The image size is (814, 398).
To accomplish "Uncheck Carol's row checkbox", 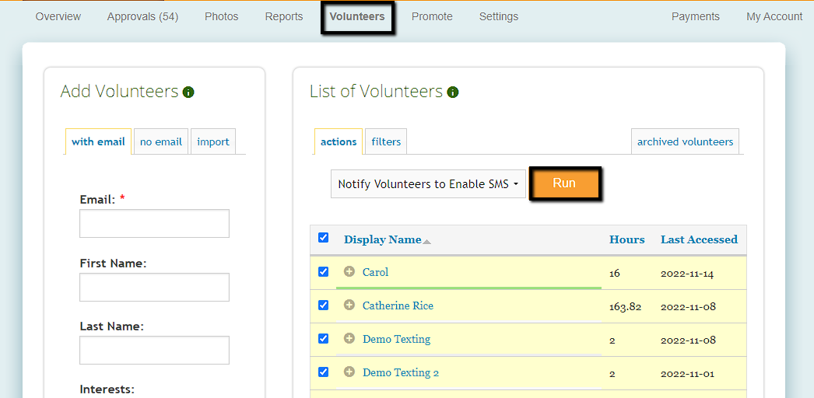I will [324, 272].
